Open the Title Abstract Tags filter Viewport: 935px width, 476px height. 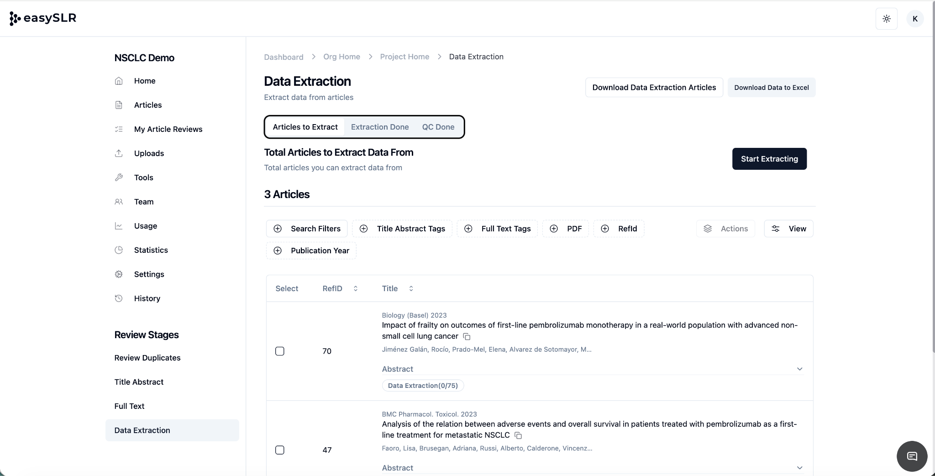click(x=402, y=229)
